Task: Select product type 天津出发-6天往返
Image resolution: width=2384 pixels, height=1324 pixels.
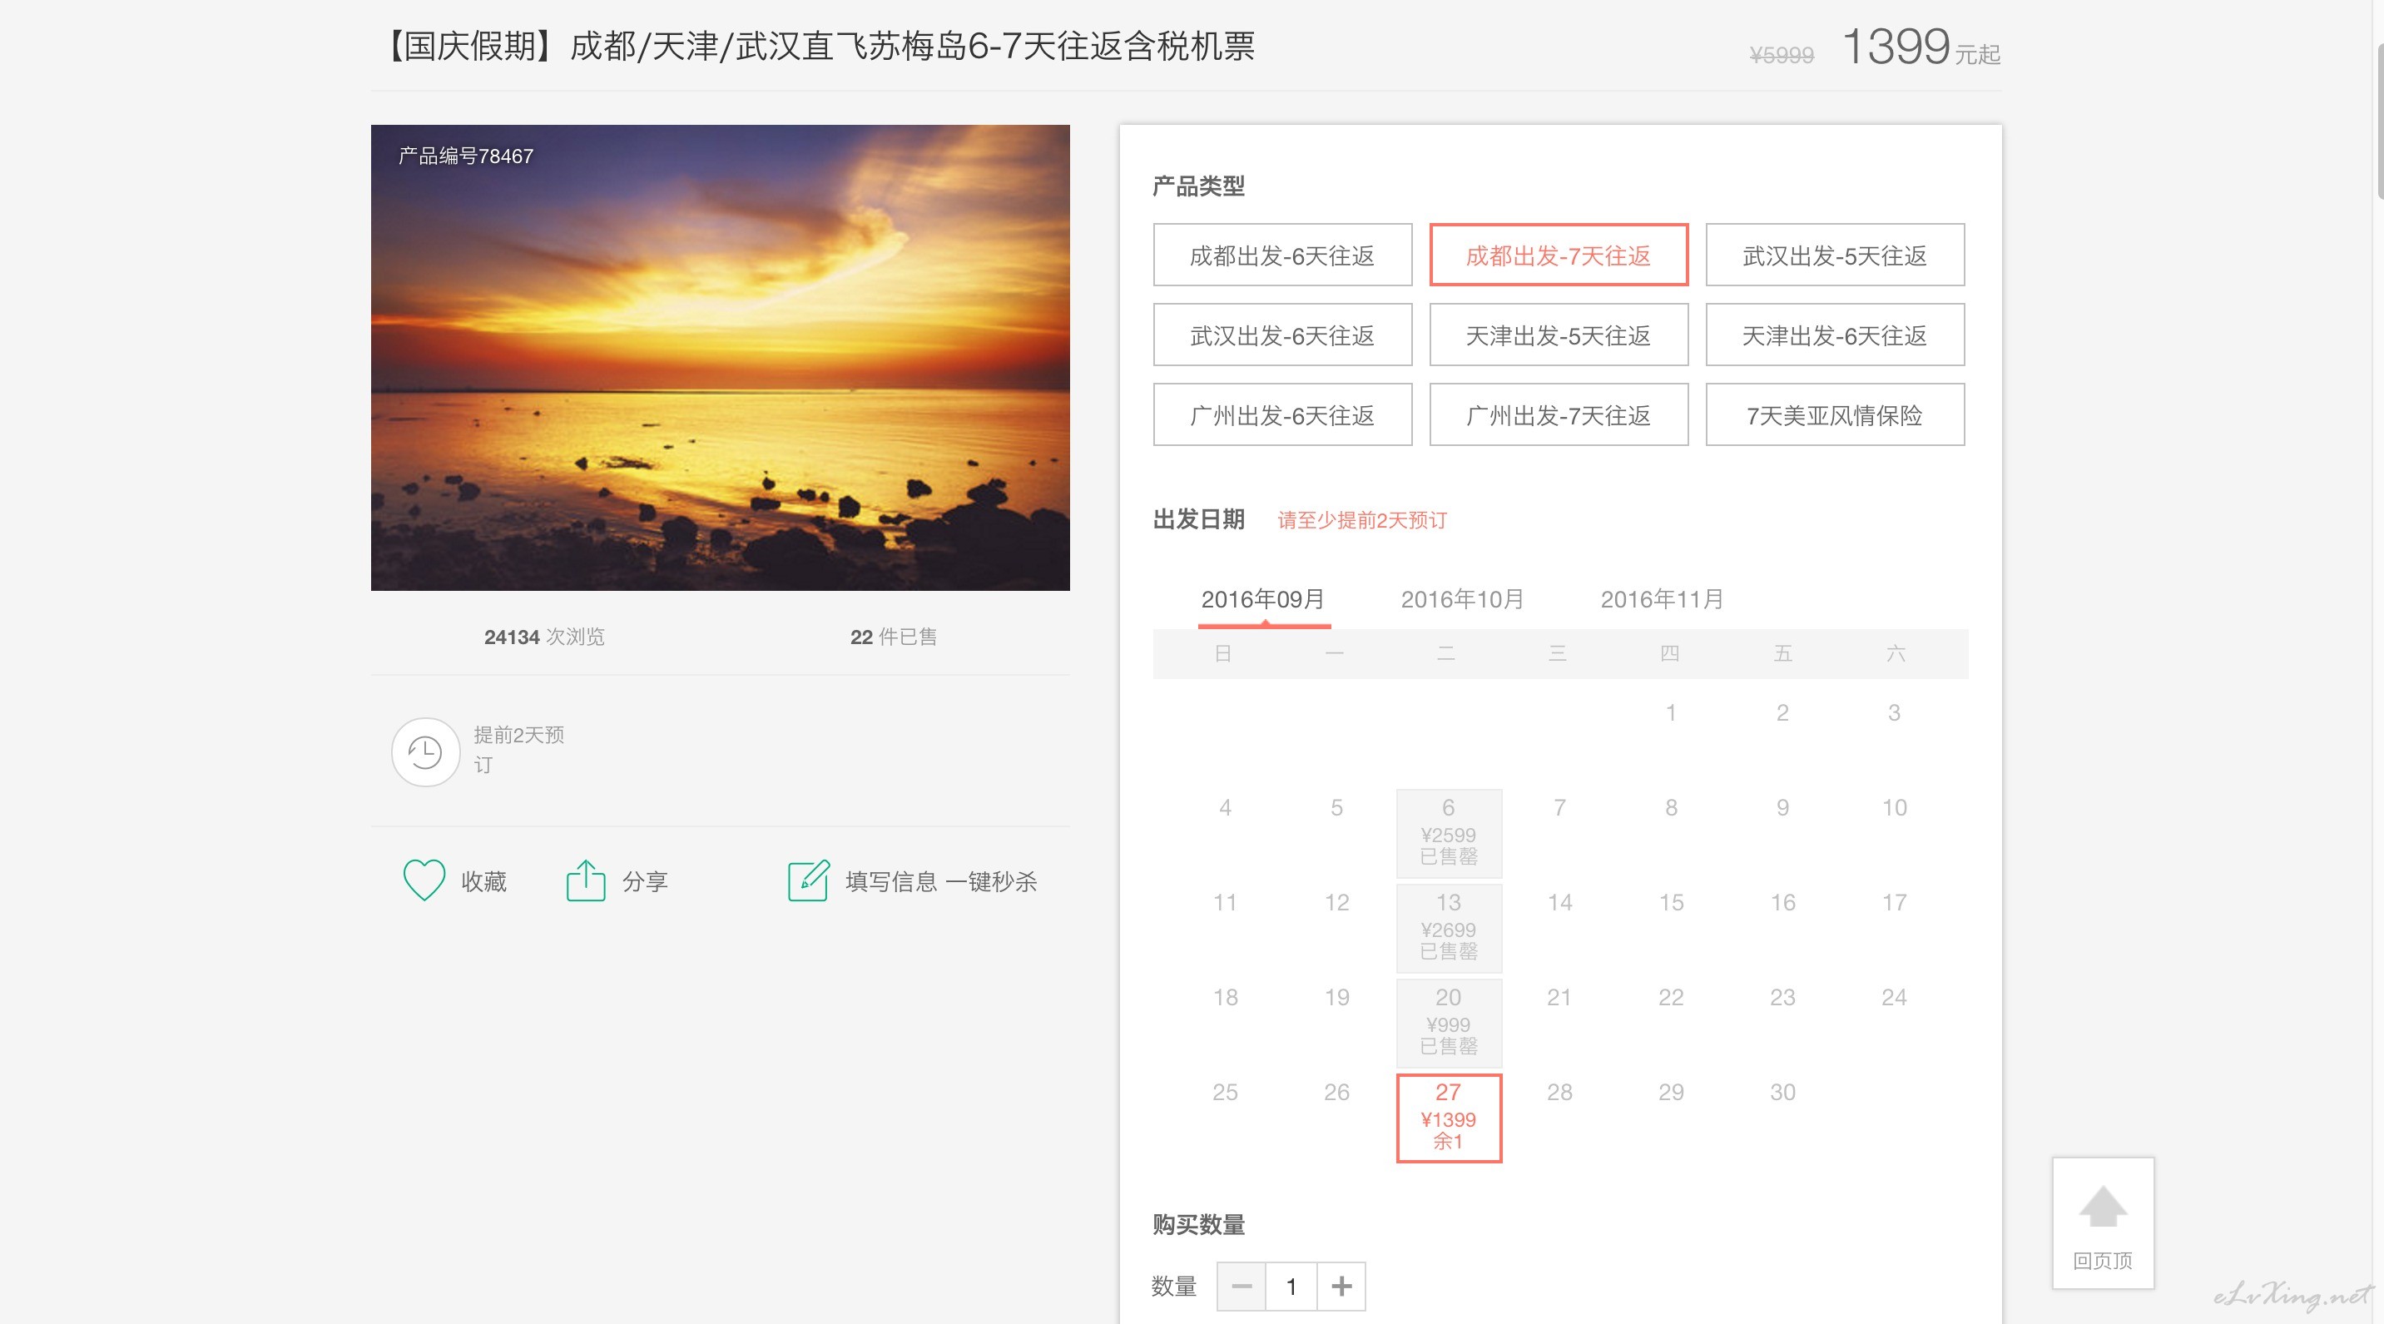Action: point(1834,335)
